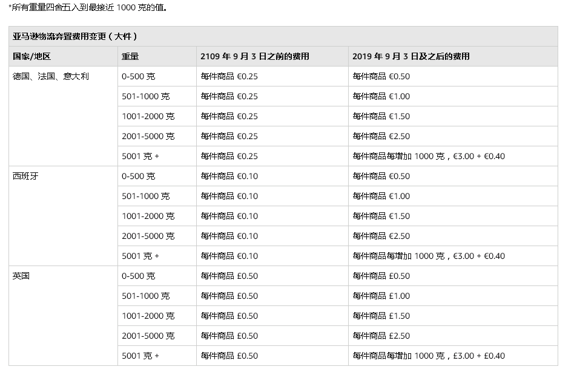Click the 0-500 克 cell in 德国、法国、意大利 row

[x=138, y=76]
